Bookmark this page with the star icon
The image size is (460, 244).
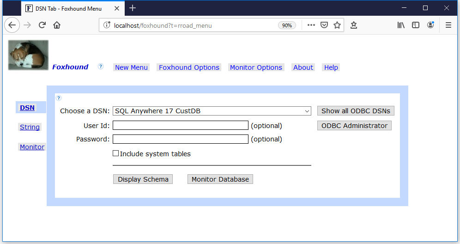point(337,25)
